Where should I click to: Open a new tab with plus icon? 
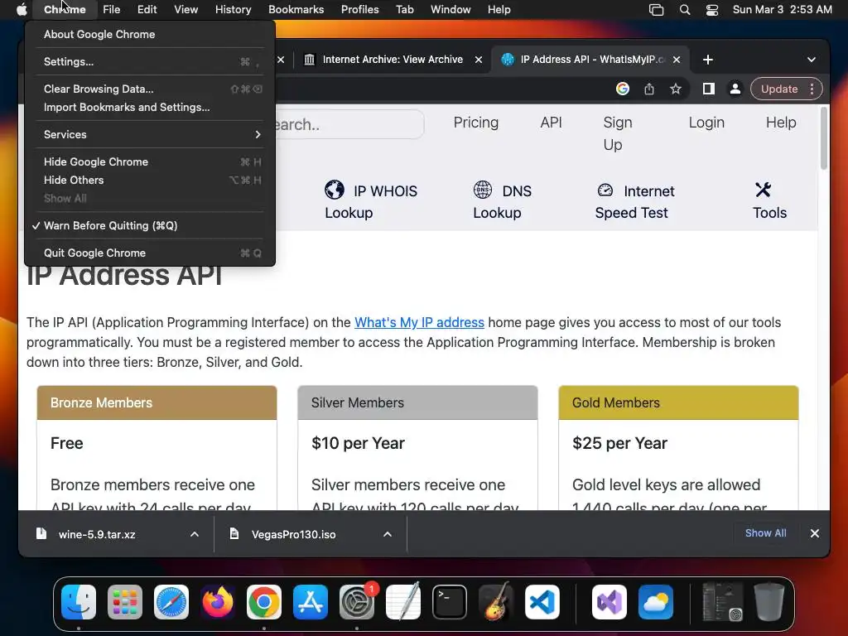tap(708, 60)
